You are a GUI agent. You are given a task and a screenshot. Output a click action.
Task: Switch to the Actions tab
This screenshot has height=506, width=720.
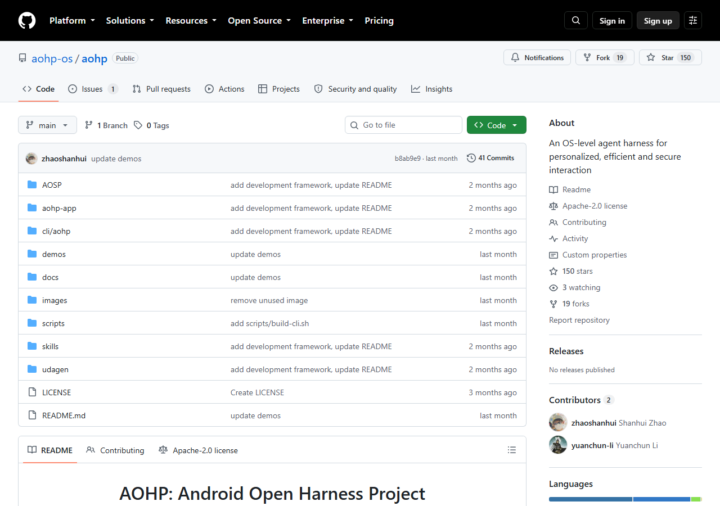(x=224, y=89)
